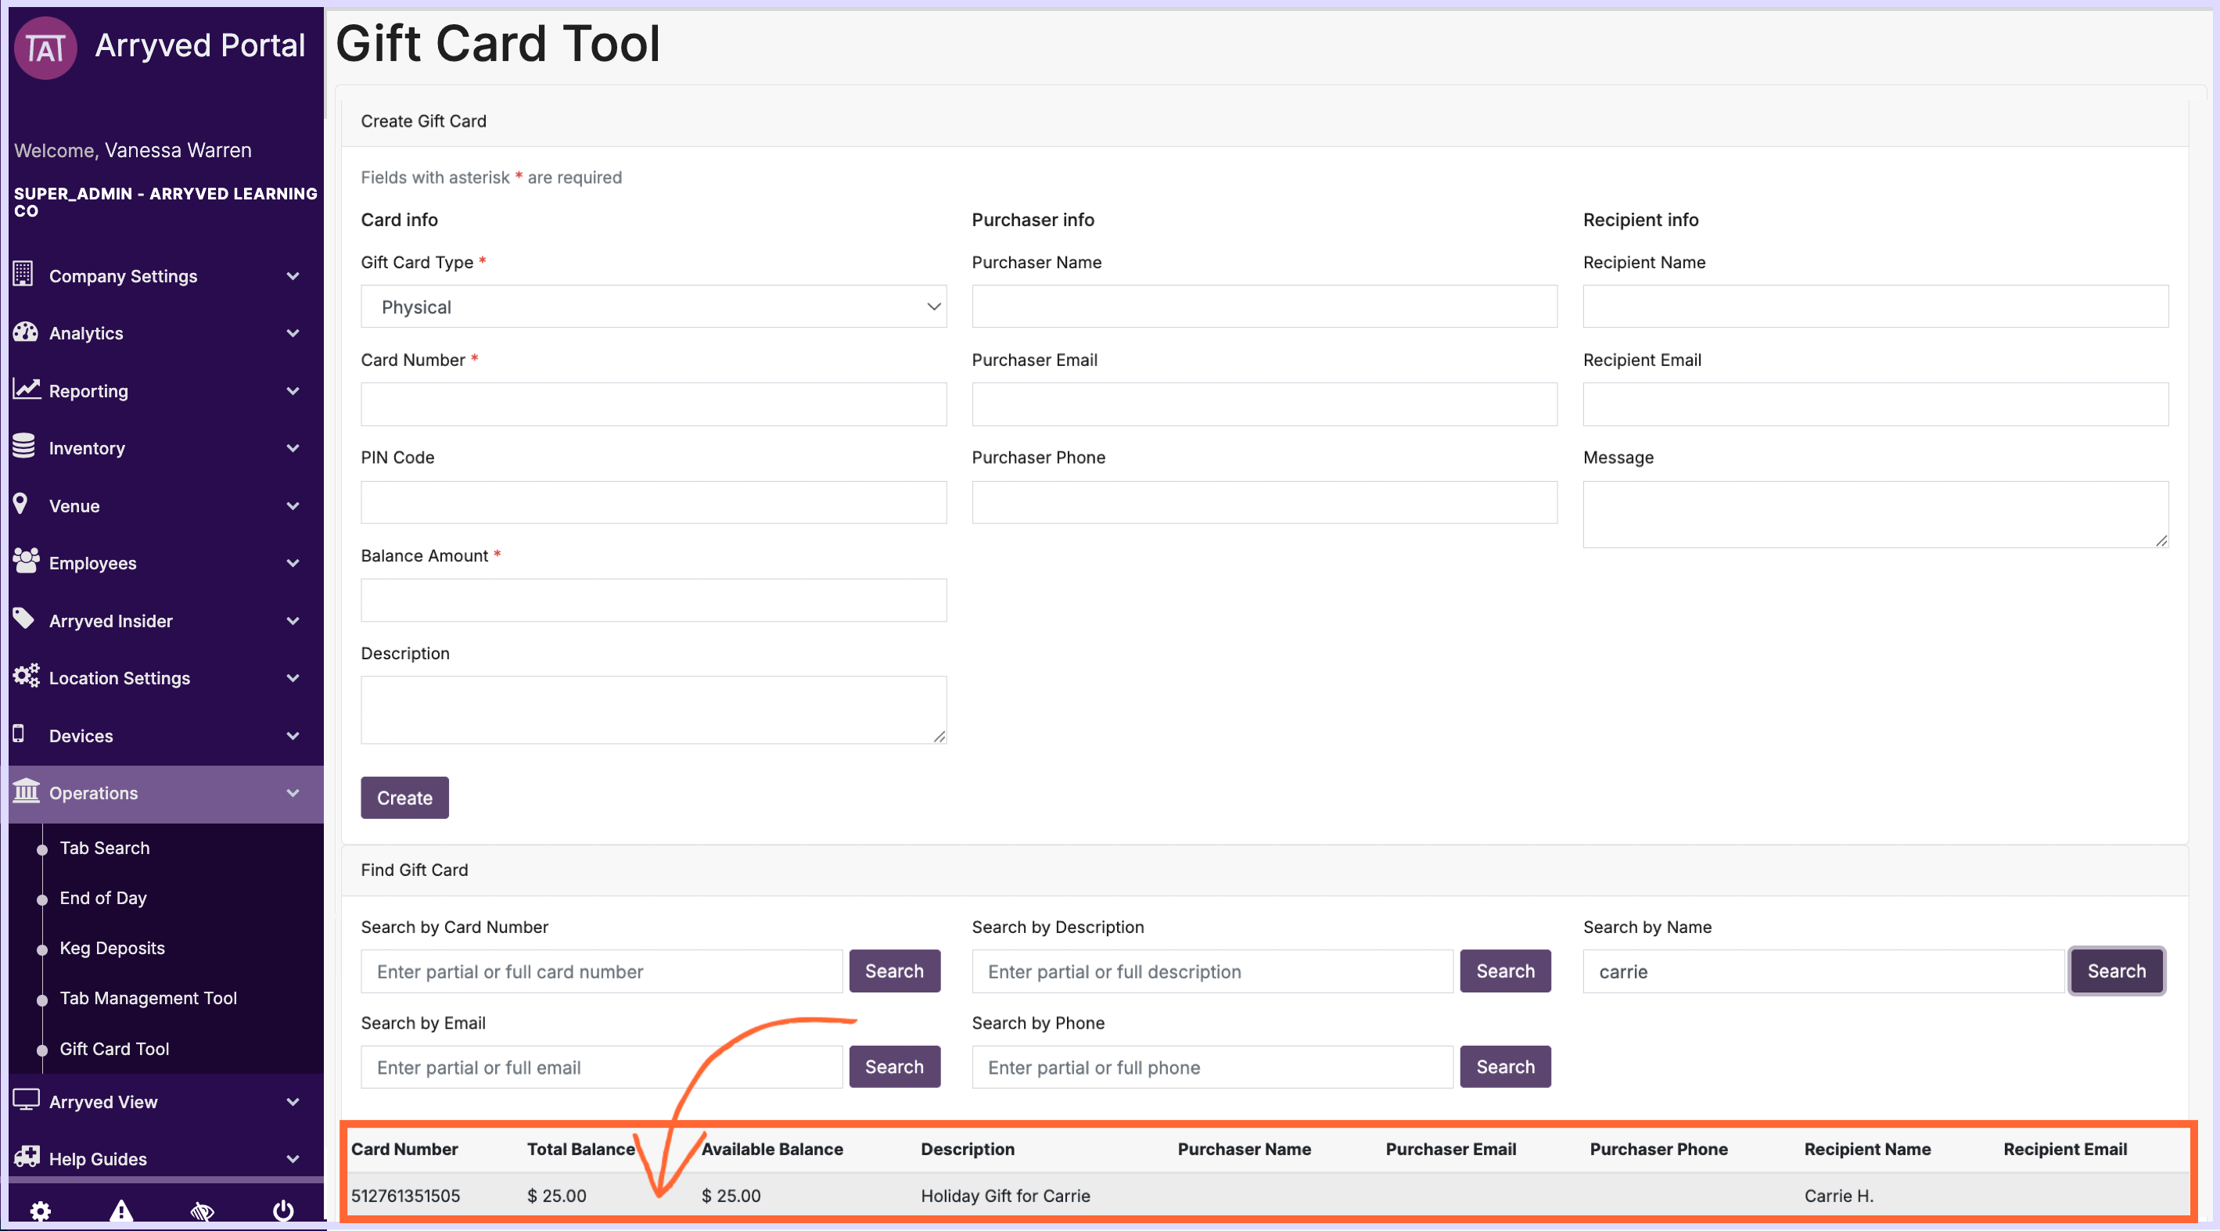Screen dimensions: 2220x1231
Task: Expand the Location Settings chevron
Action: tap(292, 678)
